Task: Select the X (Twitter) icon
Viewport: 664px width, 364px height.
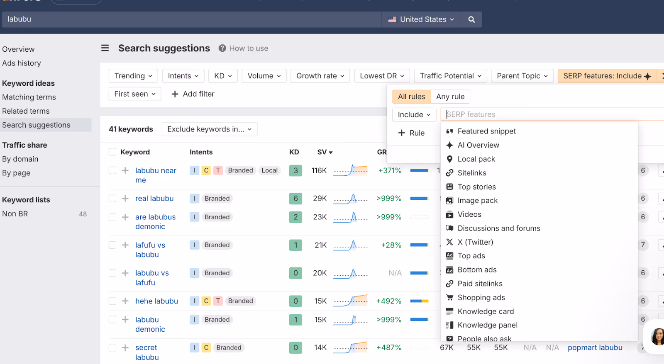Action: [449, 242]
